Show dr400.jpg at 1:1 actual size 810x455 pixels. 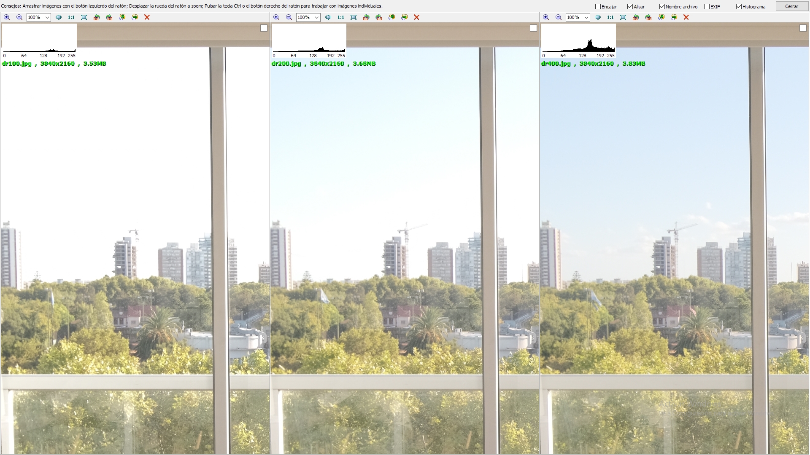[x=610, y=17]
